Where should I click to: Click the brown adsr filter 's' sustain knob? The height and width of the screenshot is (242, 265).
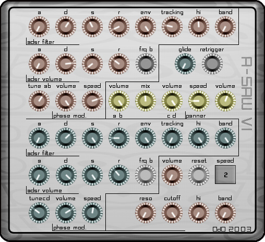92,27
